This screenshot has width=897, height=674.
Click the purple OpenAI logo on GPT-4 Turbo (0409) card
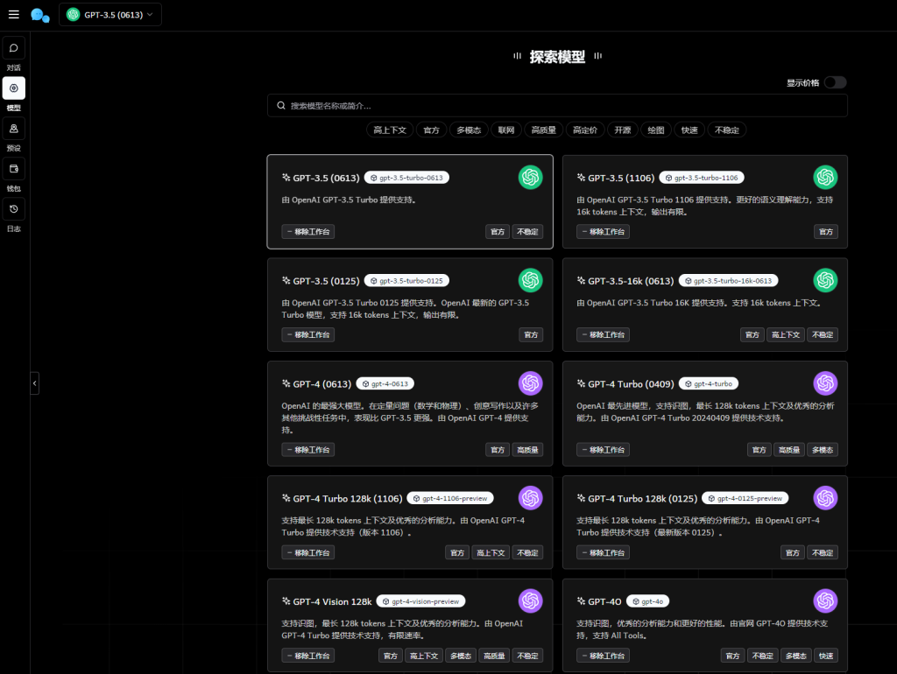[825, 383]
